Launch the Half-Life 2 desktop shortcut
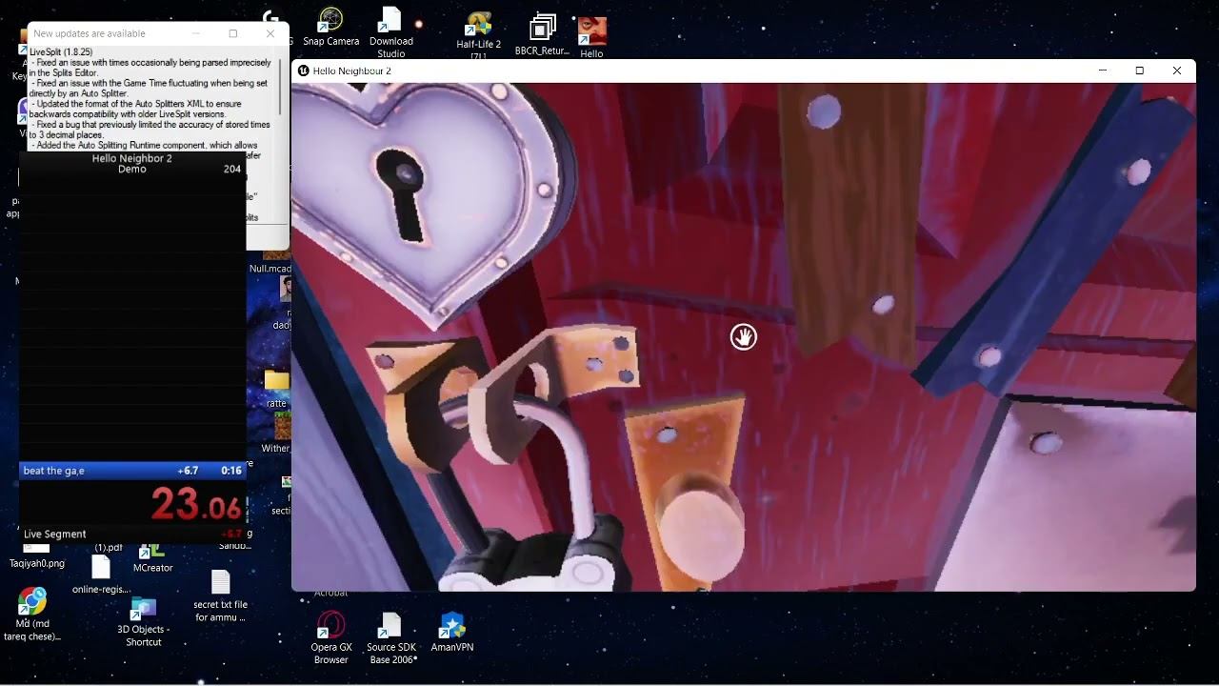The image size is (1219, 686). (x=478, y=35)
